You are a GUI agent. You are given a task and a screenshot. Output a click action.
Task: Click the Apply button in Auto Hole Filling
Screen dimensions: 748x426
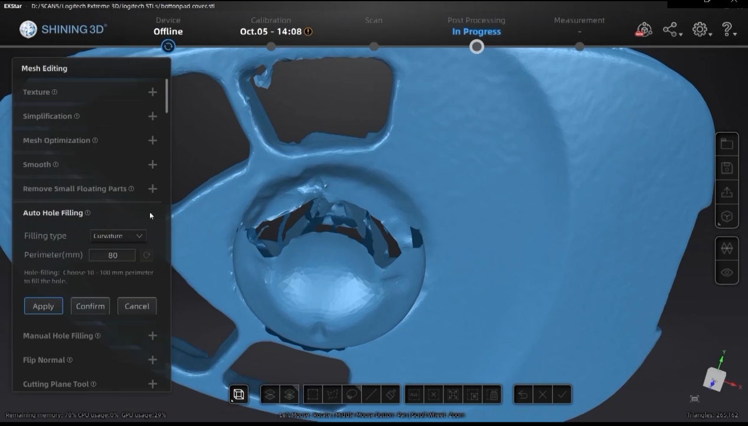pos(43,306)
